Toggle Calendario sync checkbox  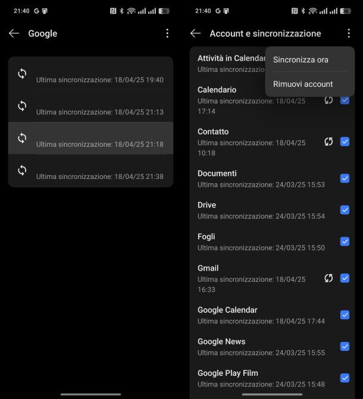(x=345, y=100)
